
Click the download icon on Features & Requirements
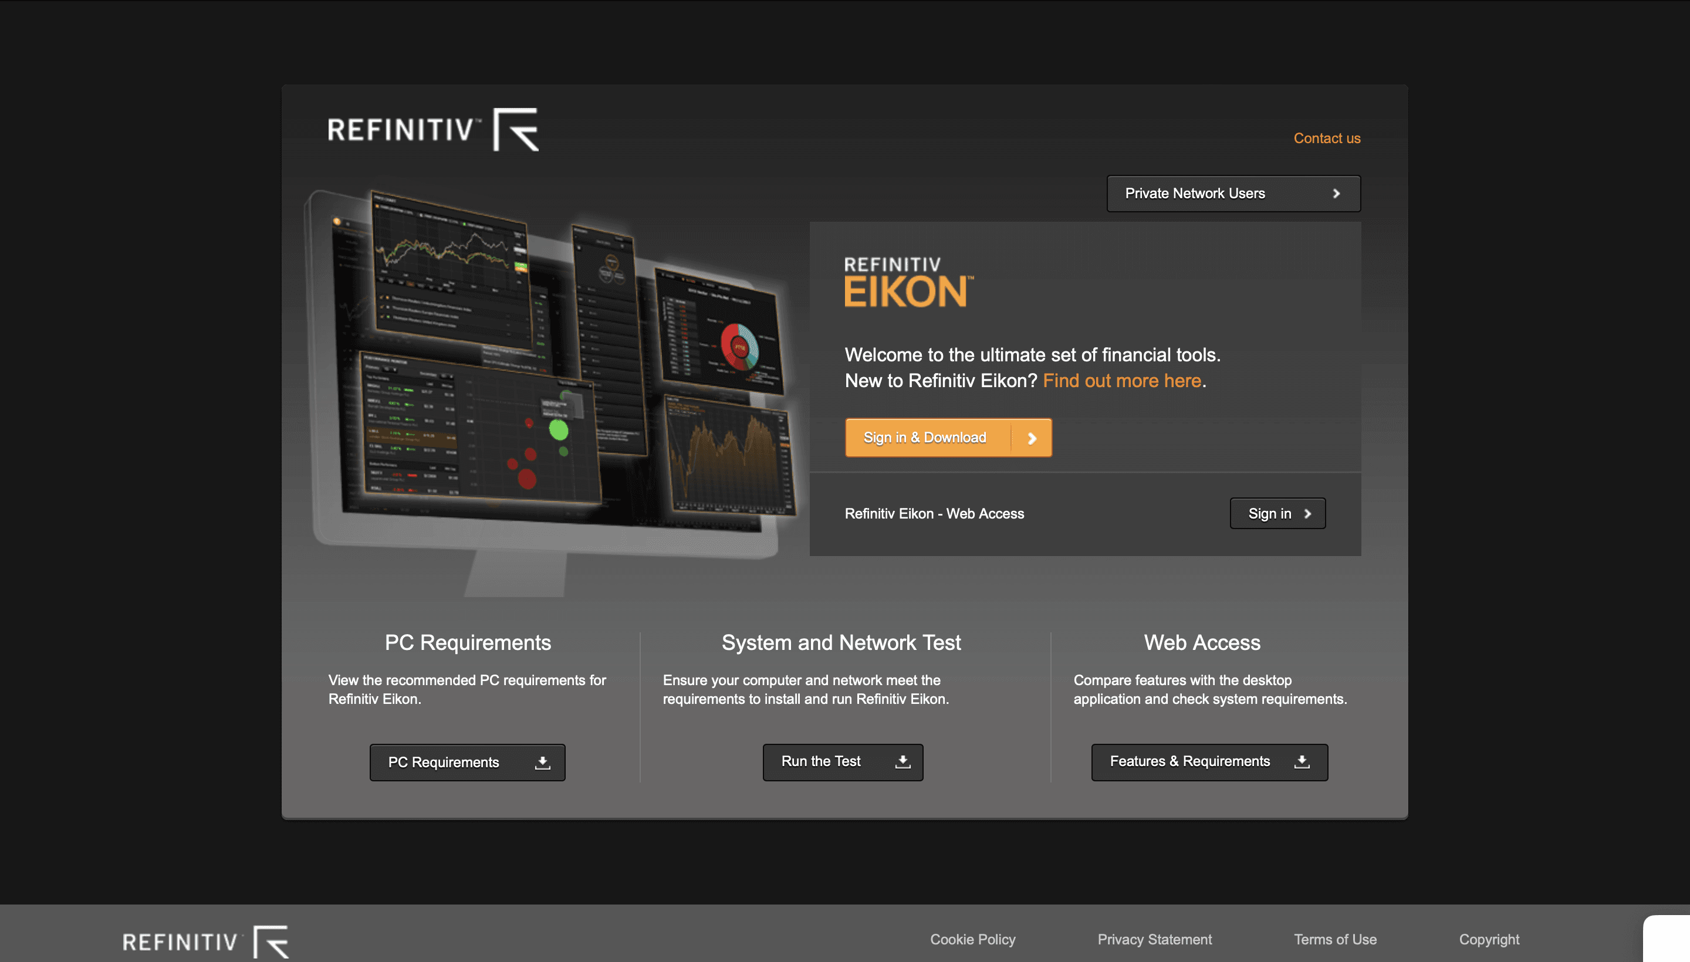[x=1301, y=761]
